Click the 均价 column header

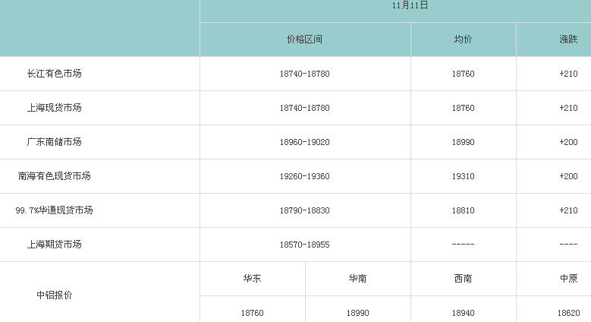(x=463, y=39)
